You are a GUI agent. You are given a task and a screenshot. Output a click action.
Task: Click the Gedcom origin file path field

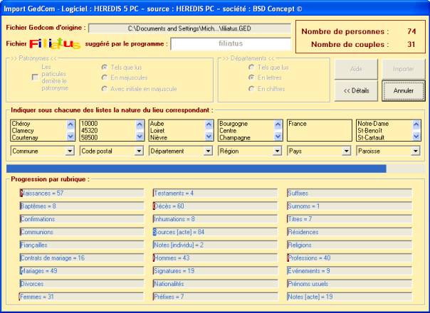(189, 28)
